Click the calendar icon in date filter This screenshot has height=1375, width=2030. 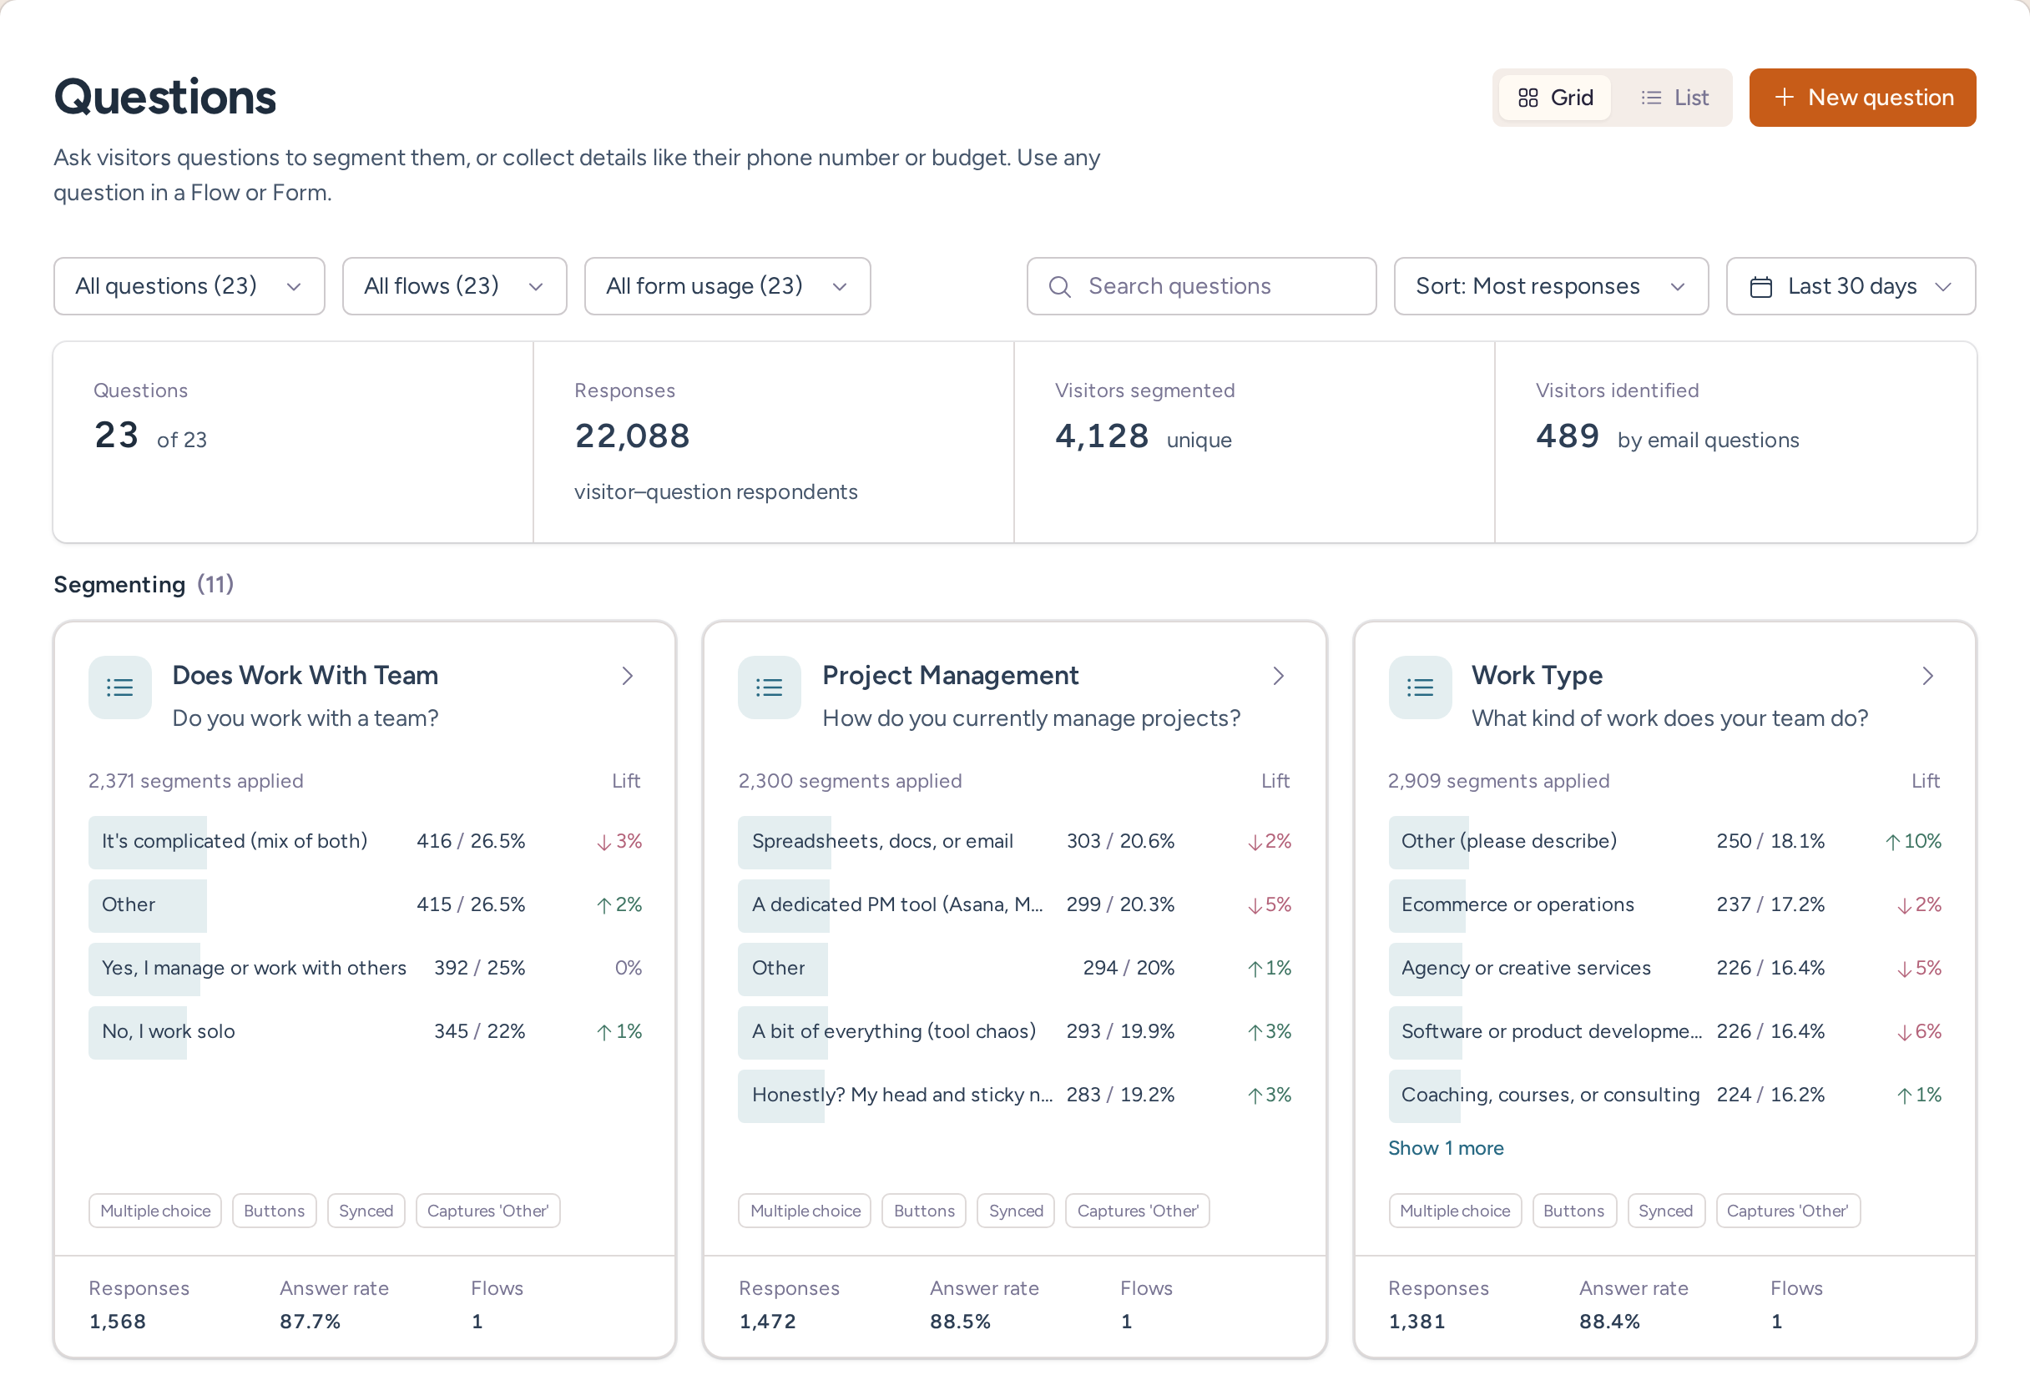pyautogui.click(x=1761, y=286)
